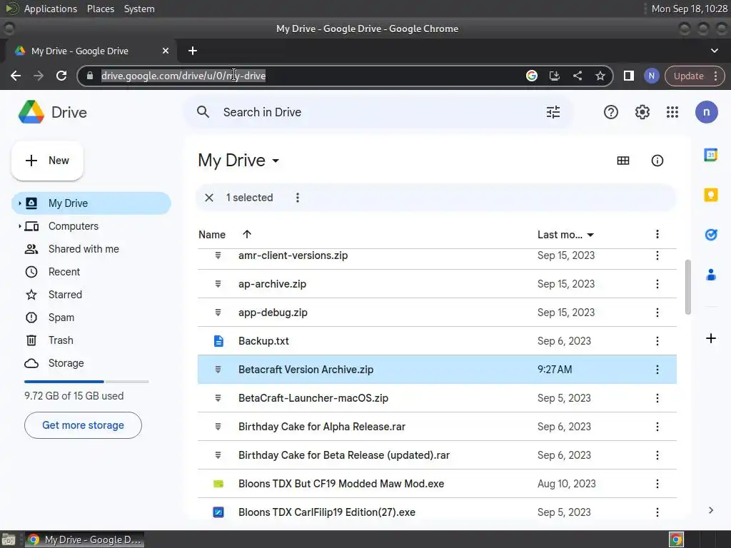Screen dimensions: 731x548
Task: Click the taskbar My Drive Chrome window button
Action: (x=84, y=539)
